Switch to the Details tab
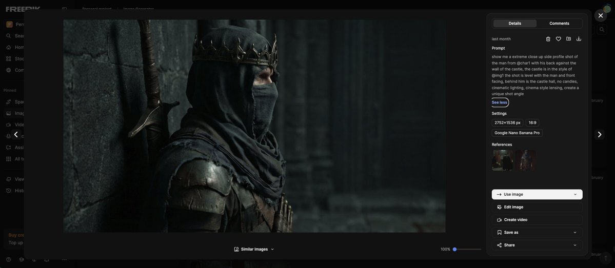 pos(514,24)
